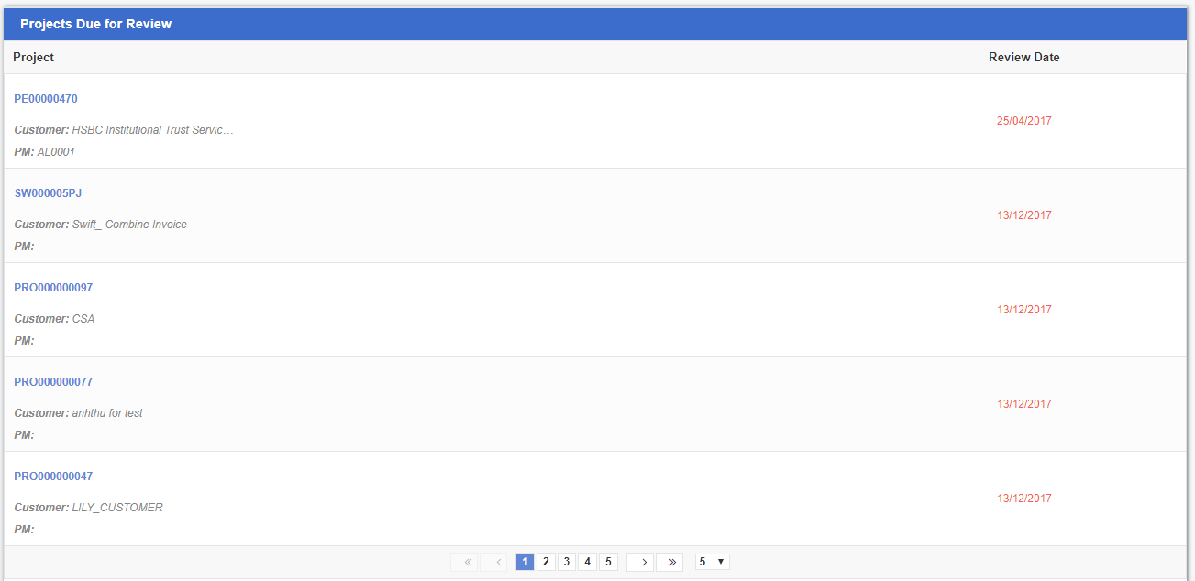The width and height of the screenshot is (1195, 581).
Task: Select page 1 in pagination
Action: pyautogui.click(x=525, y=562)
